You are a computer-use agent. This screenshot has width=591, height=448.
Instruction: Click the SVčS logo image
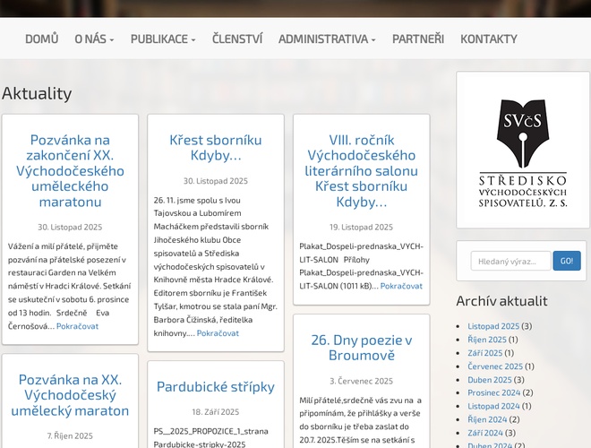coord(523,151)
